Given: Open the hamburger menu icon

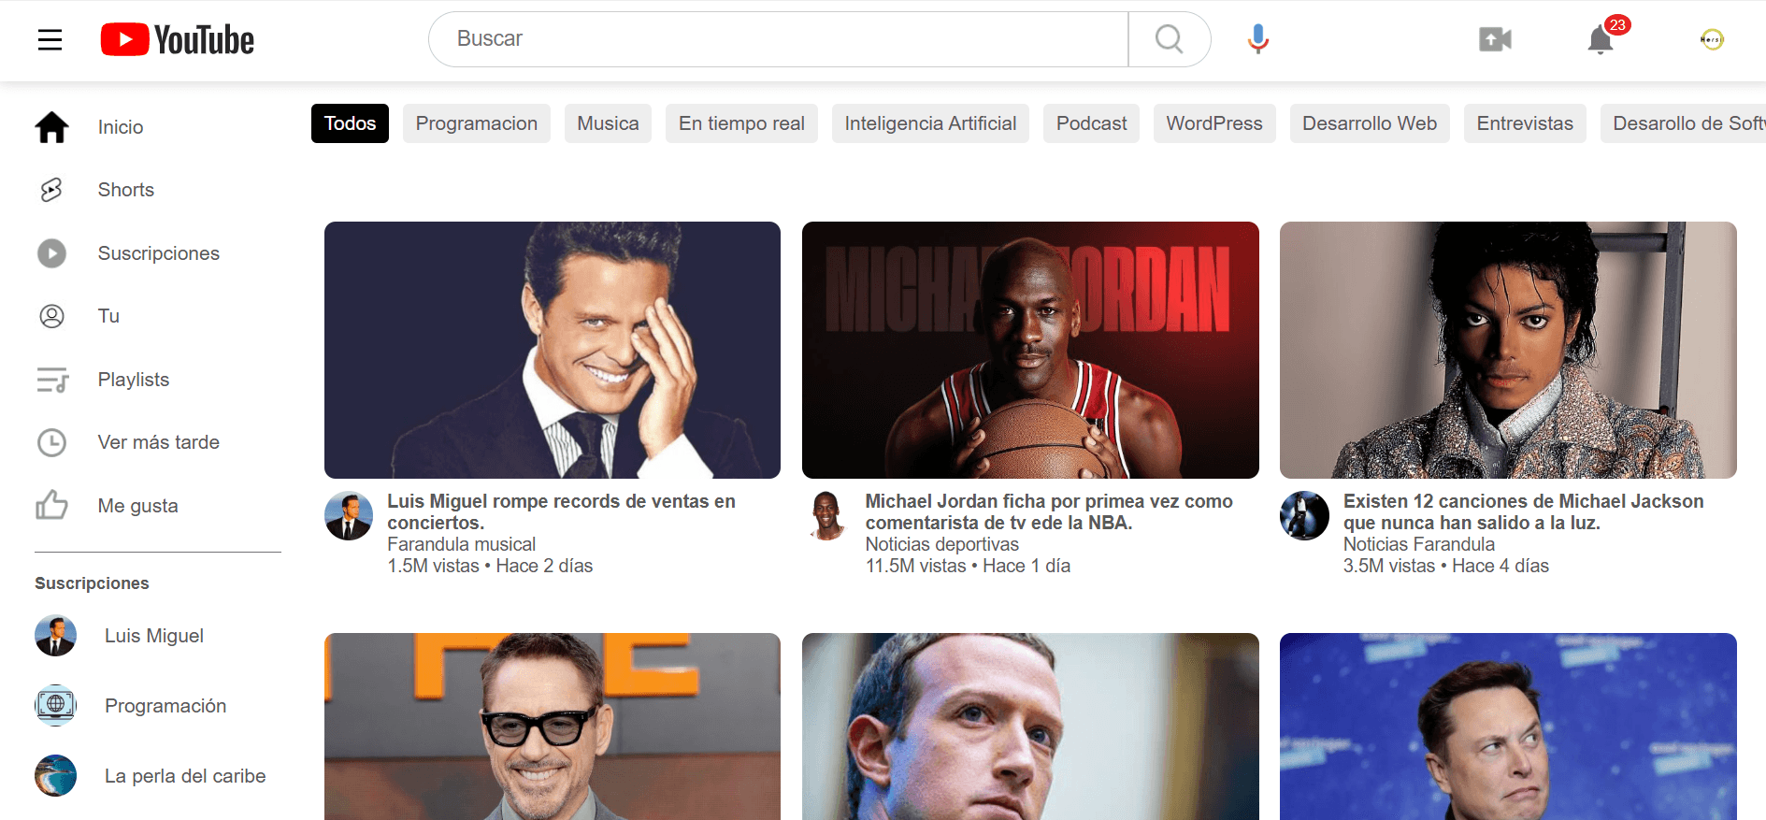Looking at the screenshot, I should tap(50, 39).
